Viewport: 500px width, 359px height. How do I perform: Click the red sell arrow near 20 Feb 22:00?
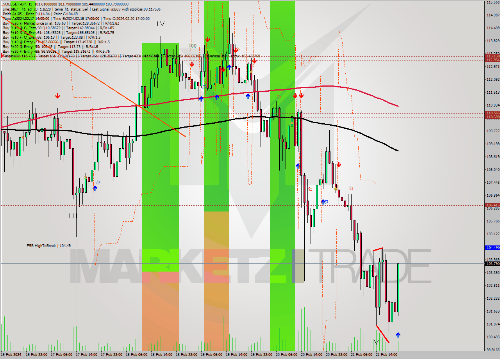point(339,165)
